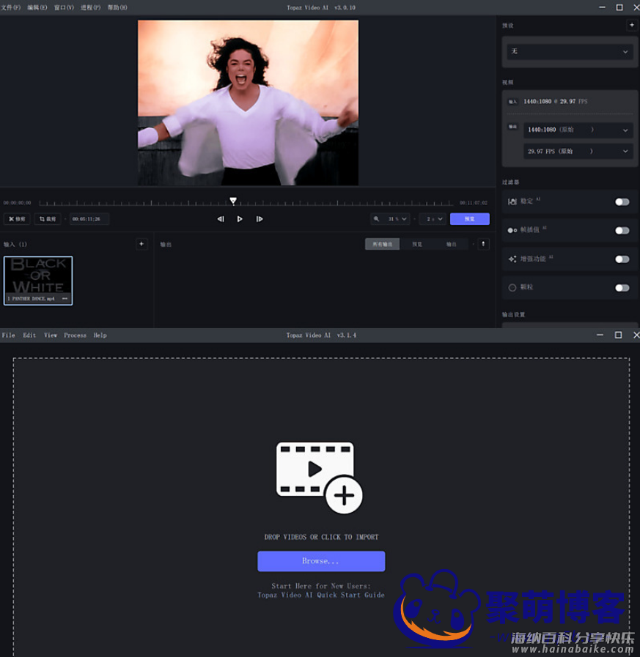Click the 输入 (1) panel heading

click(x=15, y=245)
